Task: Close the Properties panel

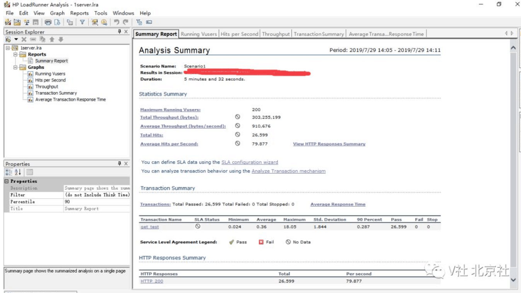Action: tap(126, 164)
